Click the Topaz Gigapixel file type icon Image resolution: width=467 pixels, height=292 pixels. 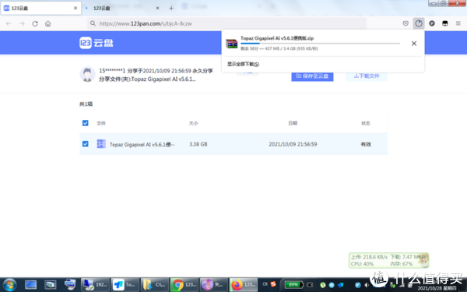coord(101,144)
